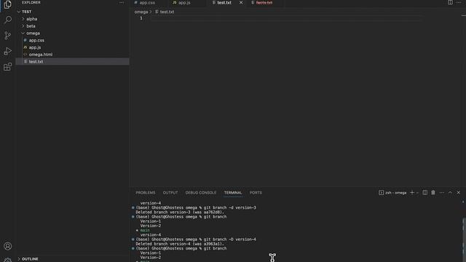
Task: Click 'Deleted branch version-4' terminal output
Action: point(180,244)
